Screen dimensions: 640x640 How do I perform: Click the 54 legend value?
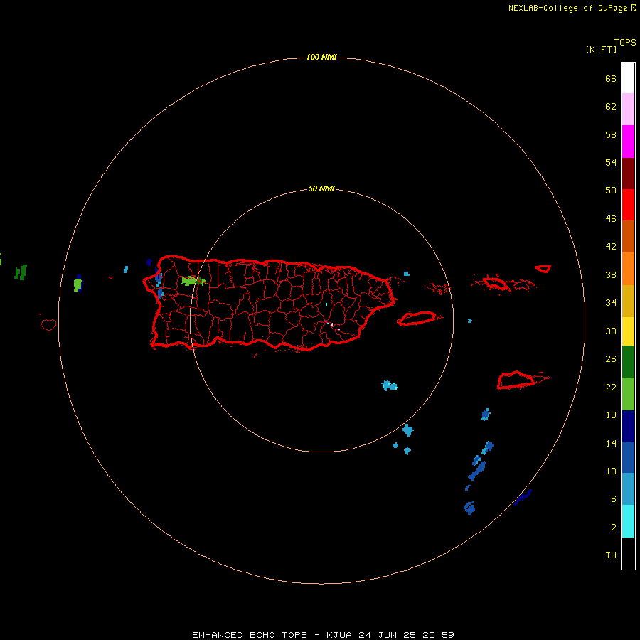(611, 162)
